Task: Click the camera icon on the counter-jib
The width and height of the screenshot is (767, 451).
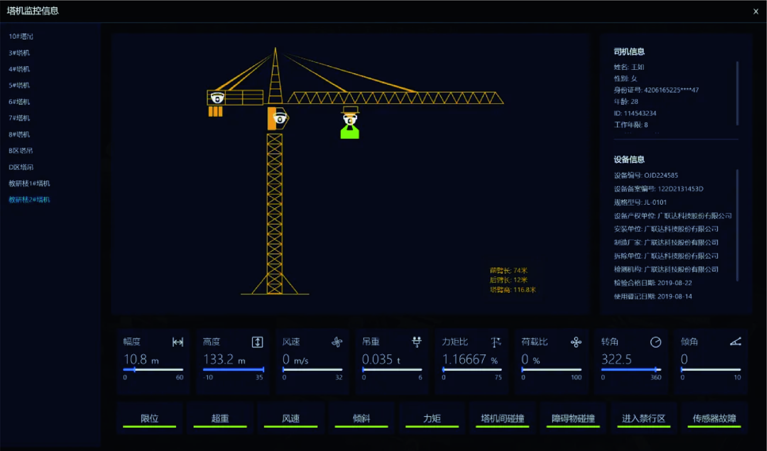Action: pos(217,98)
